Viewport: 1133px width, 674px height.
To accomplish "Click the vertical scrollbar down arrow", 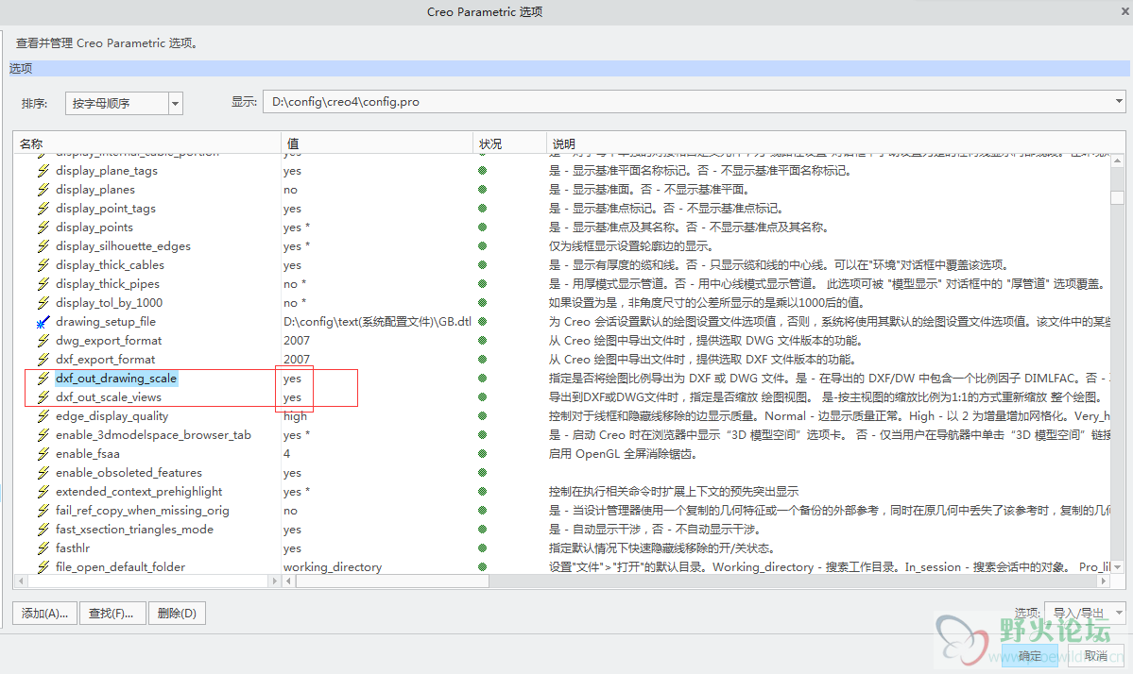I will tap(1117, 567).
